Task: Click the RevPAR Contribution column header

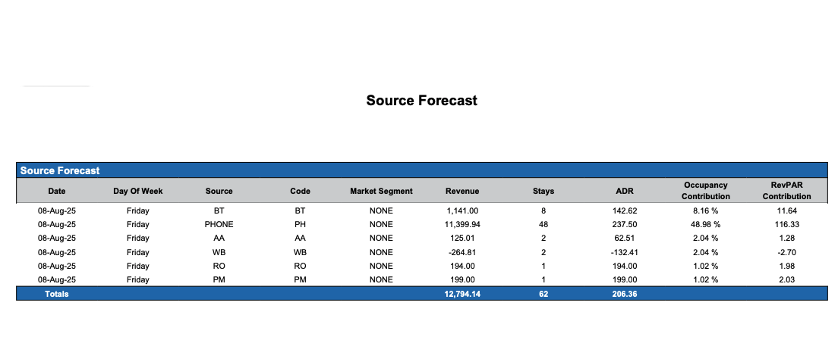Action: (x=786, y=191)
